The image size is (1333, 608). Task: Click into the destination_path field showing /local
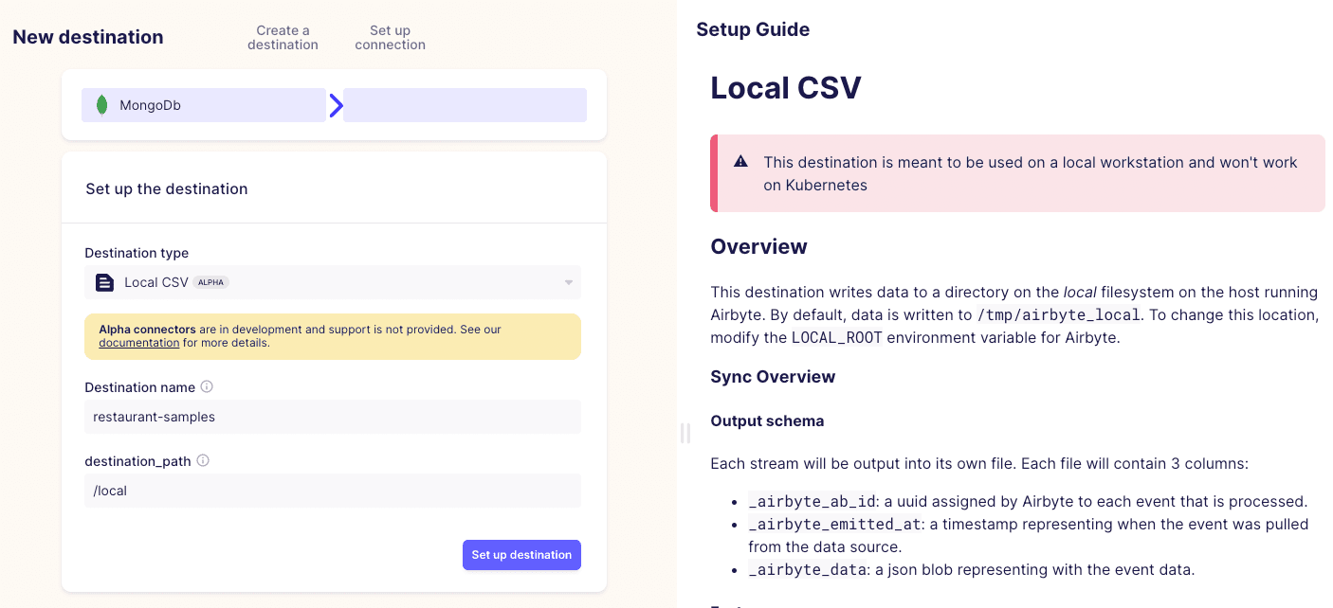332,491
